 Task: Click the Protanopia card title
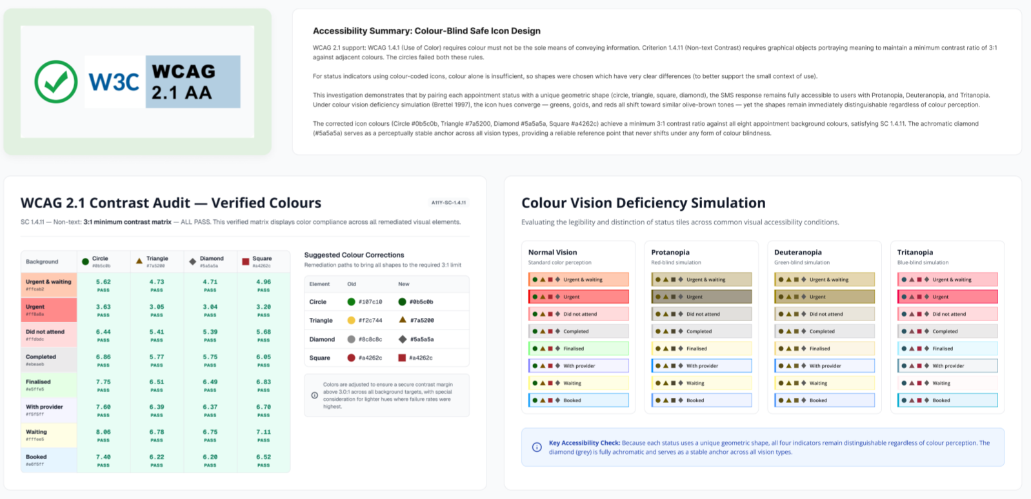(x=670, y=252)
